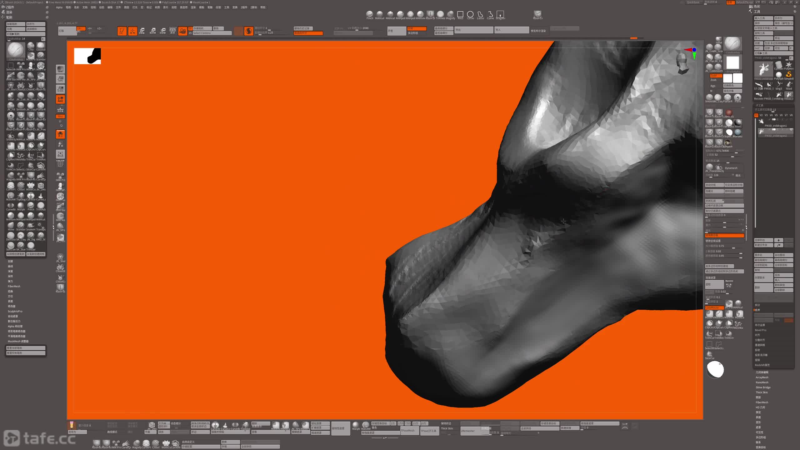The height and width of the screenshot is (450, 800).
Task: Select the PolyMesh star tool
Action: [788, 66]
